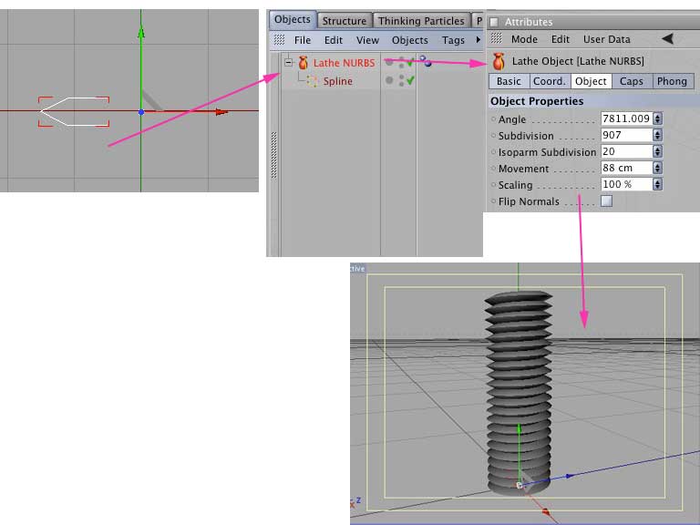The width and height of the screenshot is (700, 525).
Task: Toggle Spline visibility dots
Action: pos(401,80)
